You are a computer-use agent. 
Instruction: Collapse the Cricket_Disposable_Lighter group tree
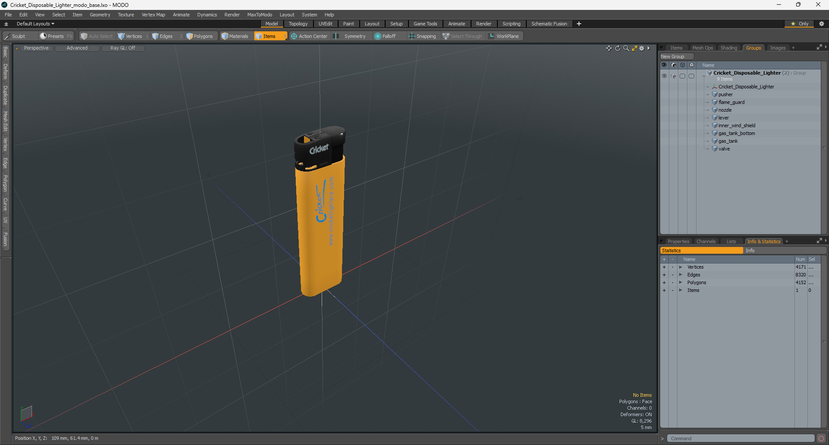coord(704,76)
